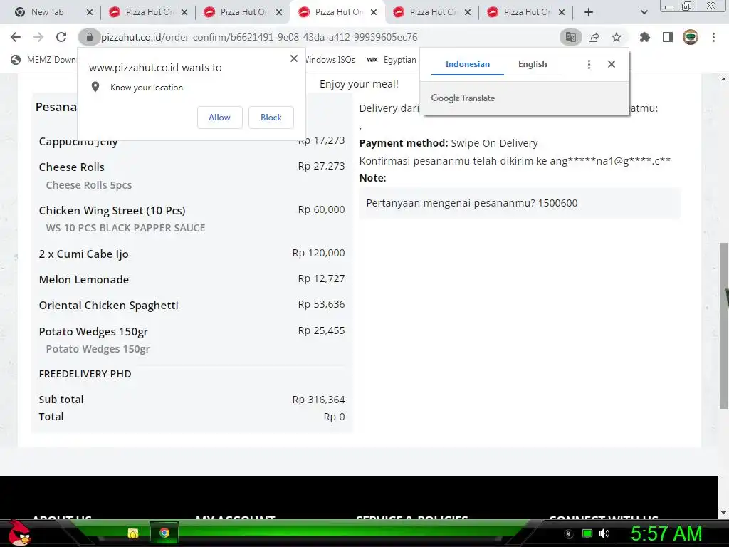
Task: Click the Melon Lemonade item
Action: point(84,279)
